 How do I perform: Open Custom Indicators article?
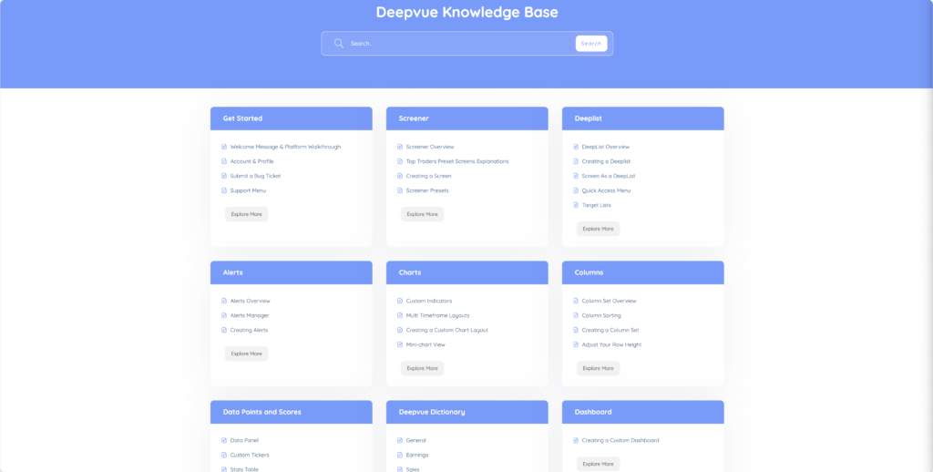429,301
